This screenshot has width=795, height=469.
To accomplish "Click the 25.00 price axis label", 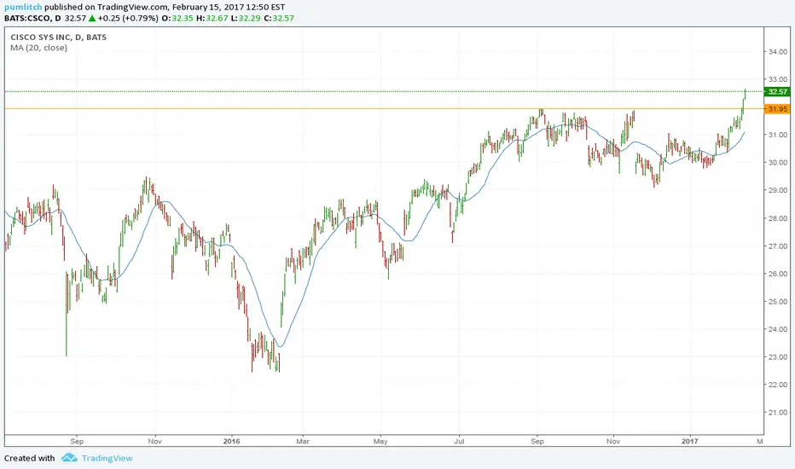I will [778, 302].
